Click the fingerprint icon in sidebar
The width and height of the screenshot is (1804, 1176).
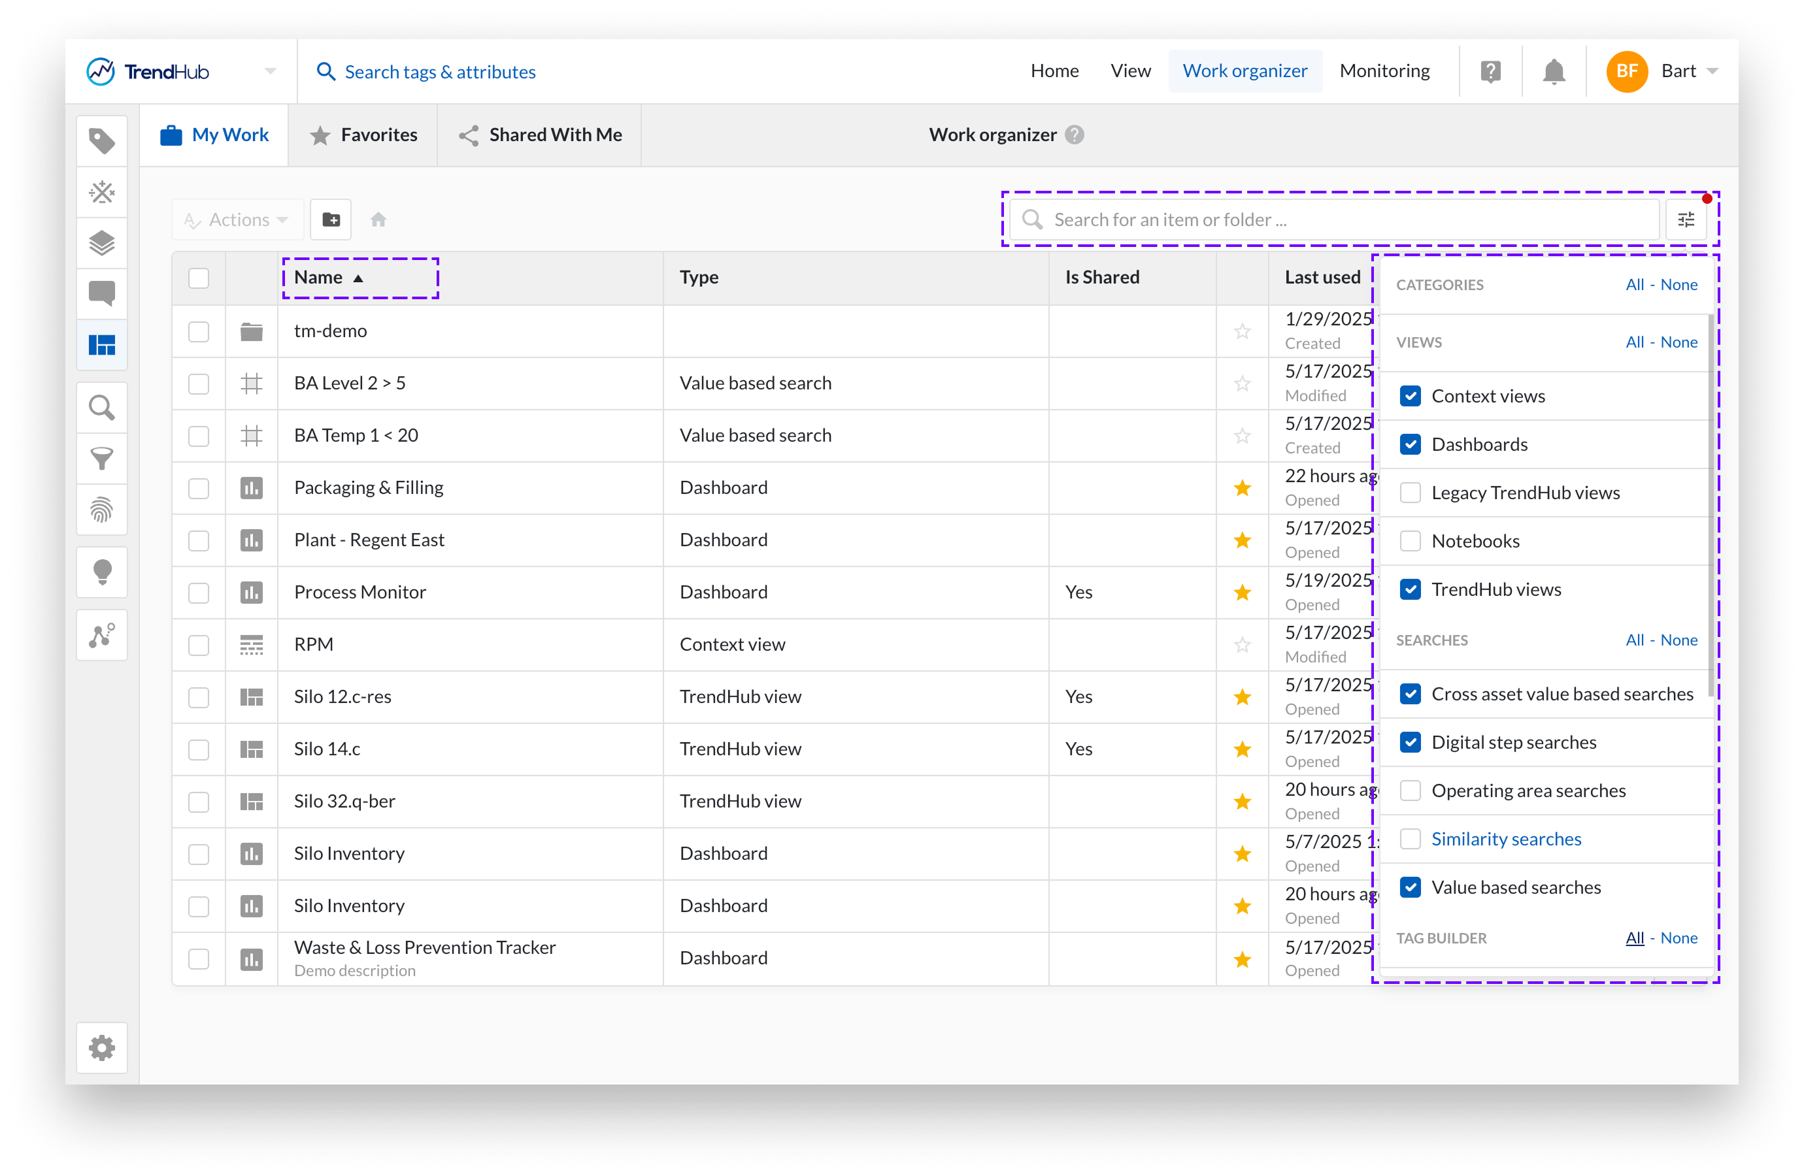coord(101,510)
